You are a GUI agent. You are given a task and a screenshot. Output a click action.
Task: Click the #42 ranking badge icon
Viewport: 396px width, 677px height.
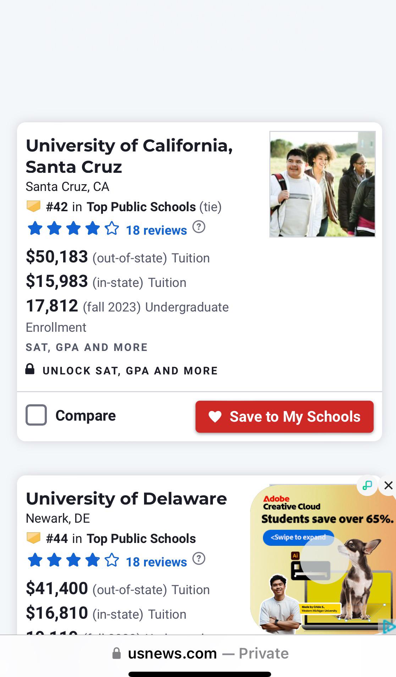[34, 206]
